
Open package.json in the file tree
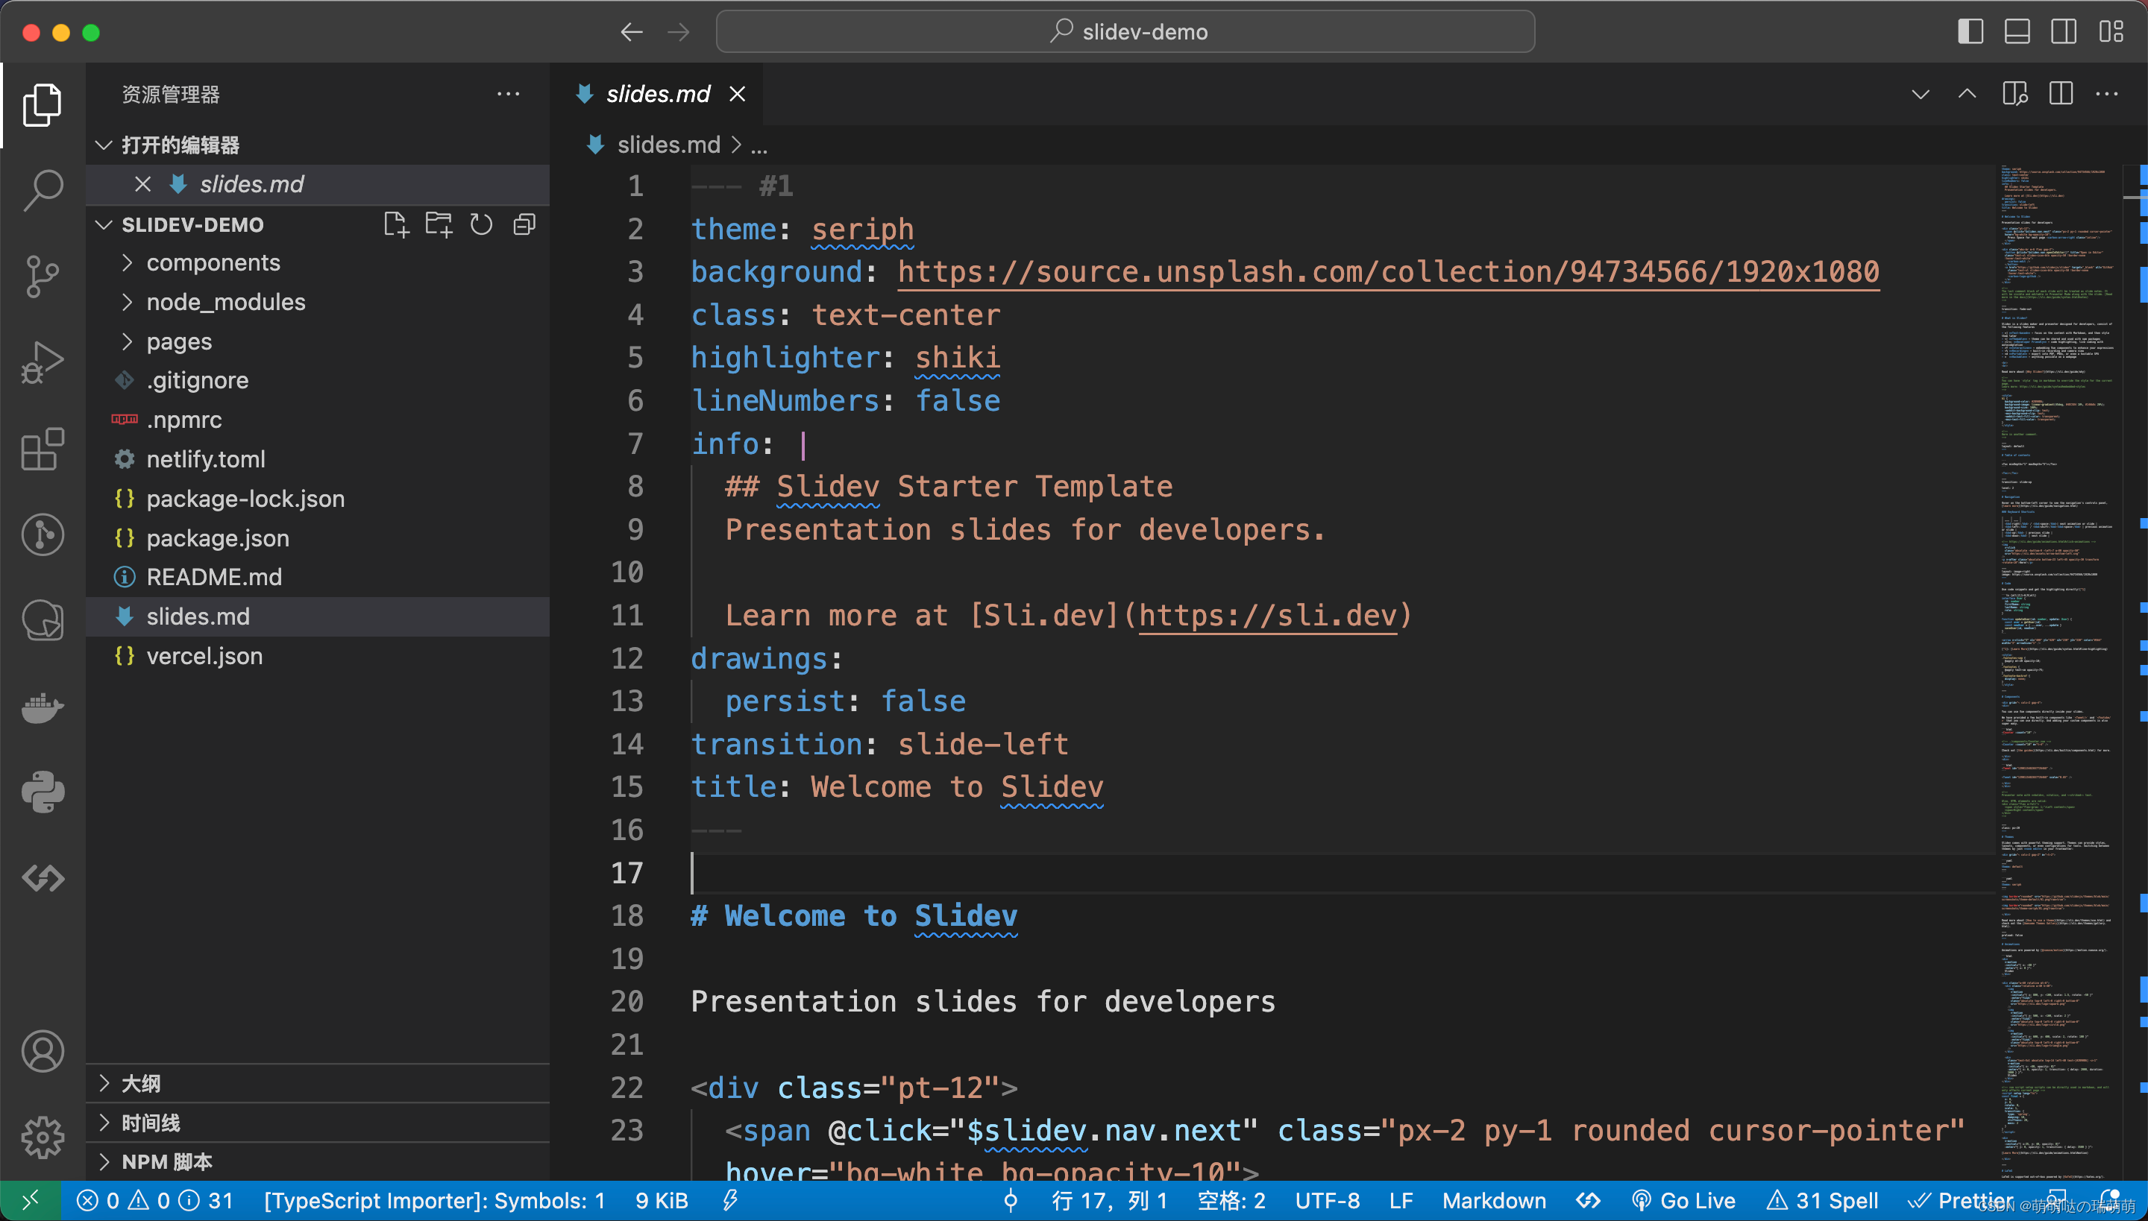click(217, 538)
